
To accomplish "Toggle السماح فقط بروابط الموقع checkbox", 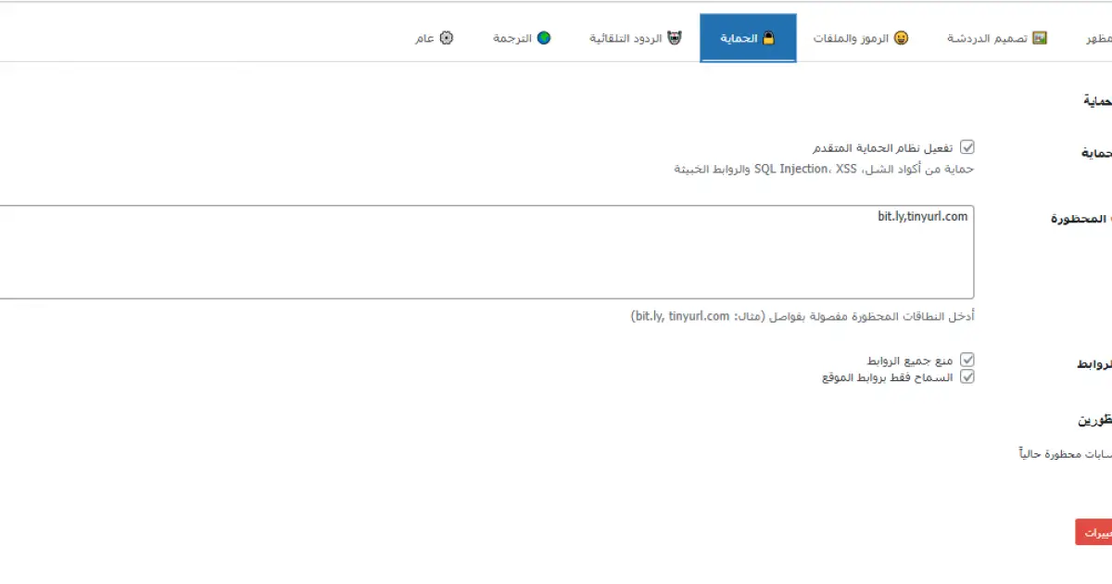I will click(x=967, y=377).
